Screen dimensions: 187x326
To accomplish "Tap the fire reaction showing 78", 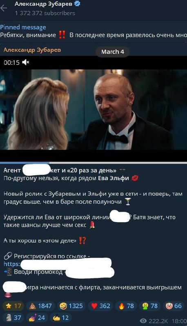I will point(126,306).
